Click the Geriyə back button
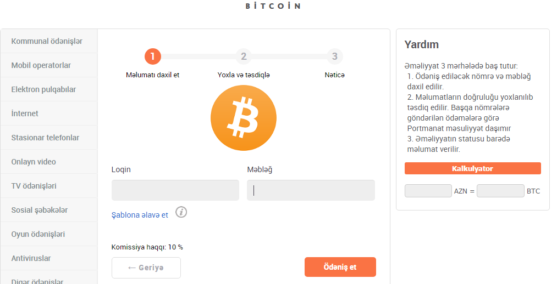The width and height of the screenshot is (557, 284). [146, 268]
